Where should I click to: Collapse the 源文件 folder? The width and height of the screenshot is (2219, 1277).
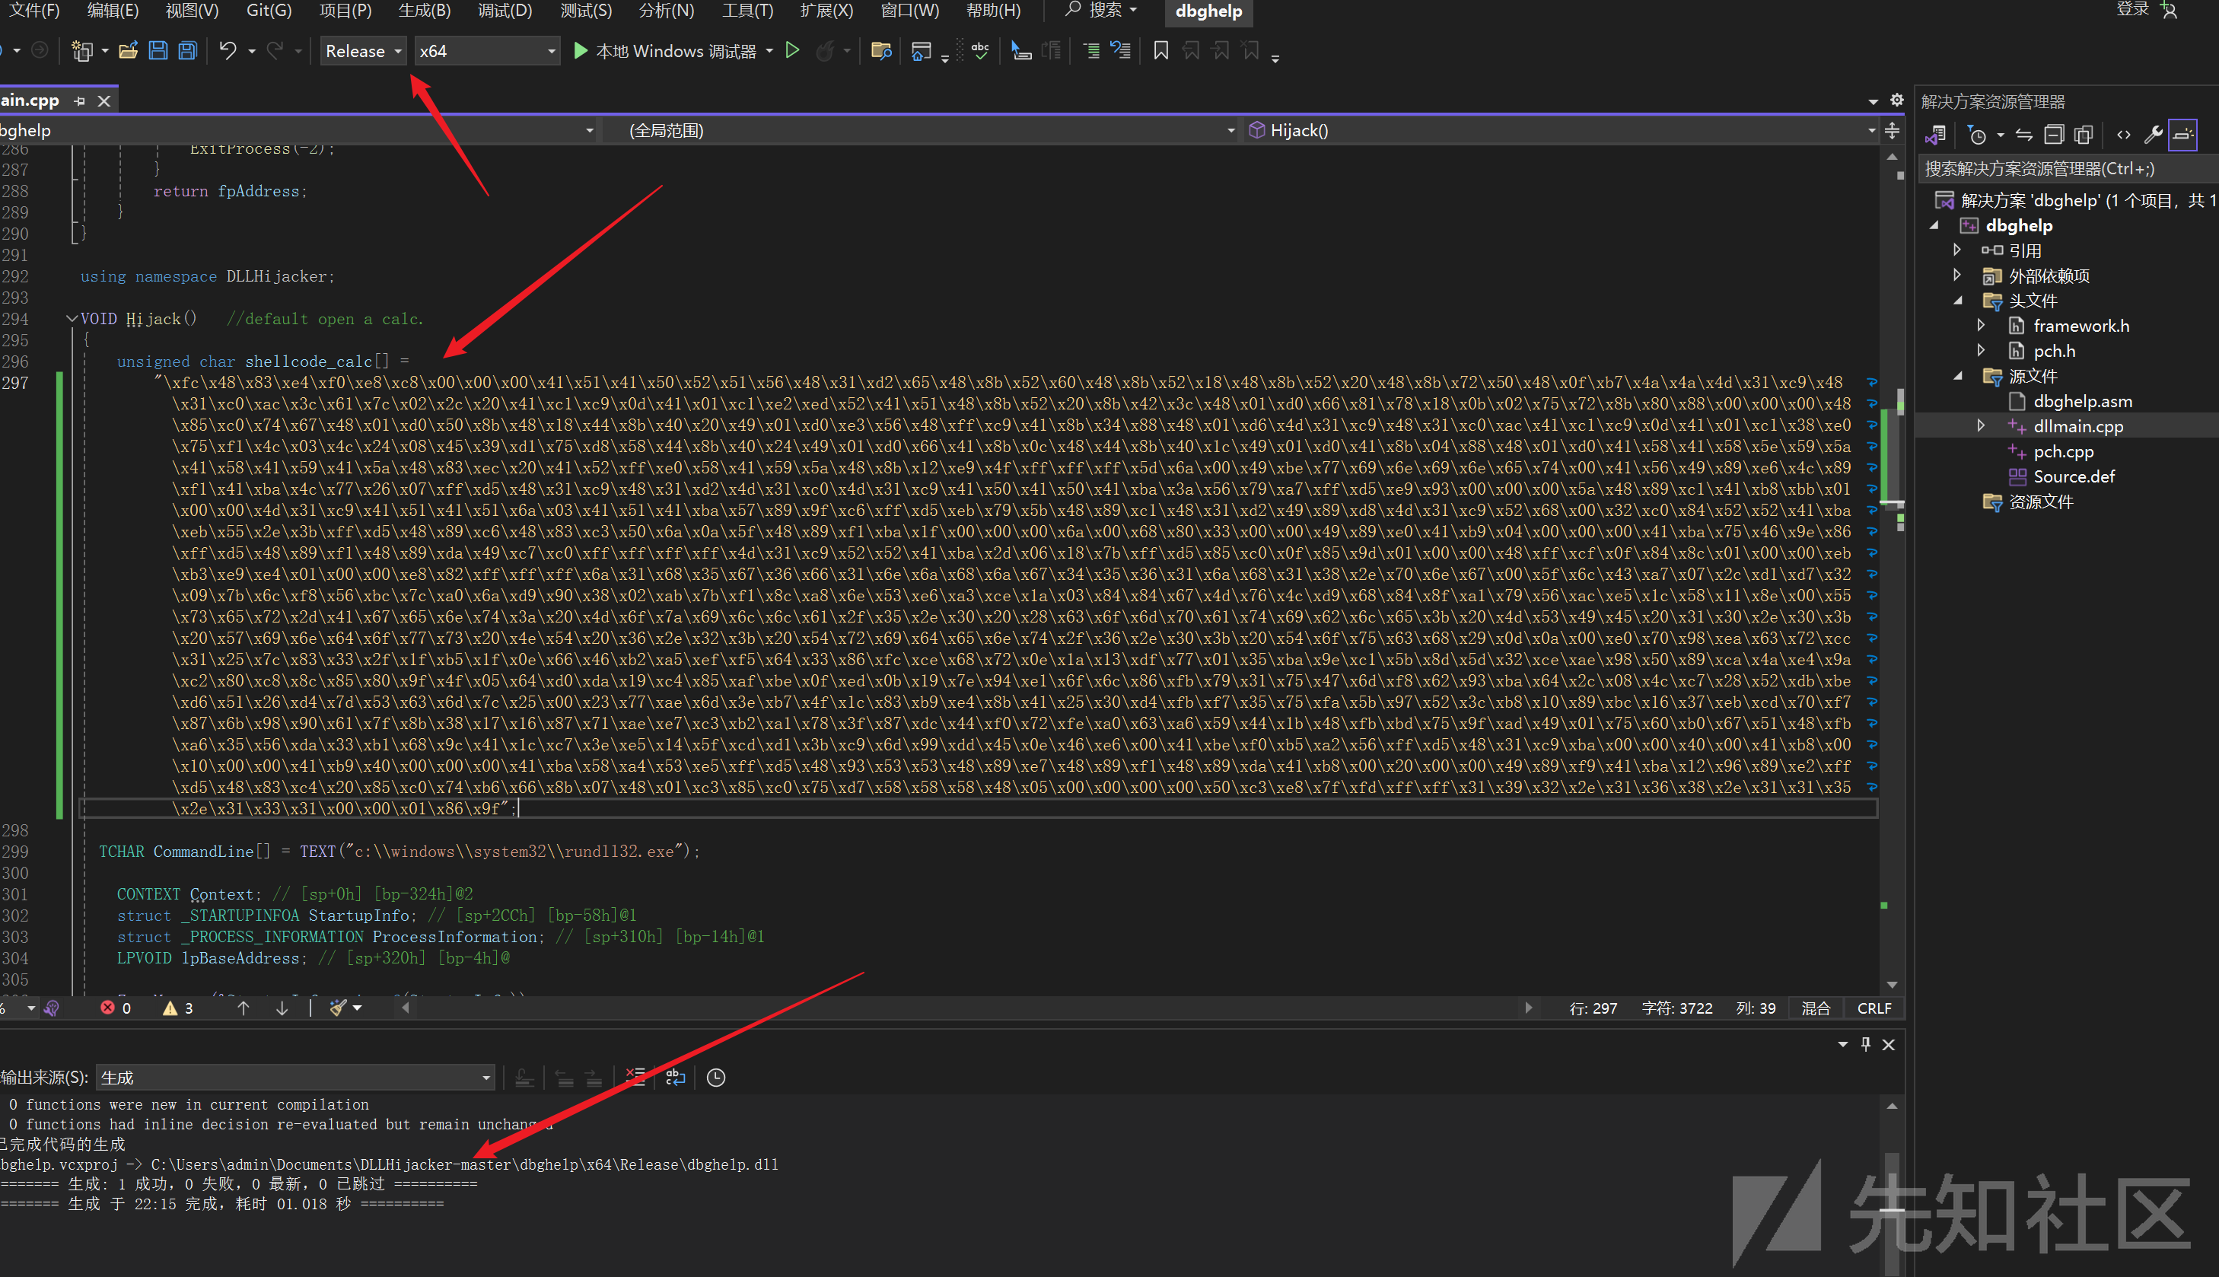(x=1957, y=375)
